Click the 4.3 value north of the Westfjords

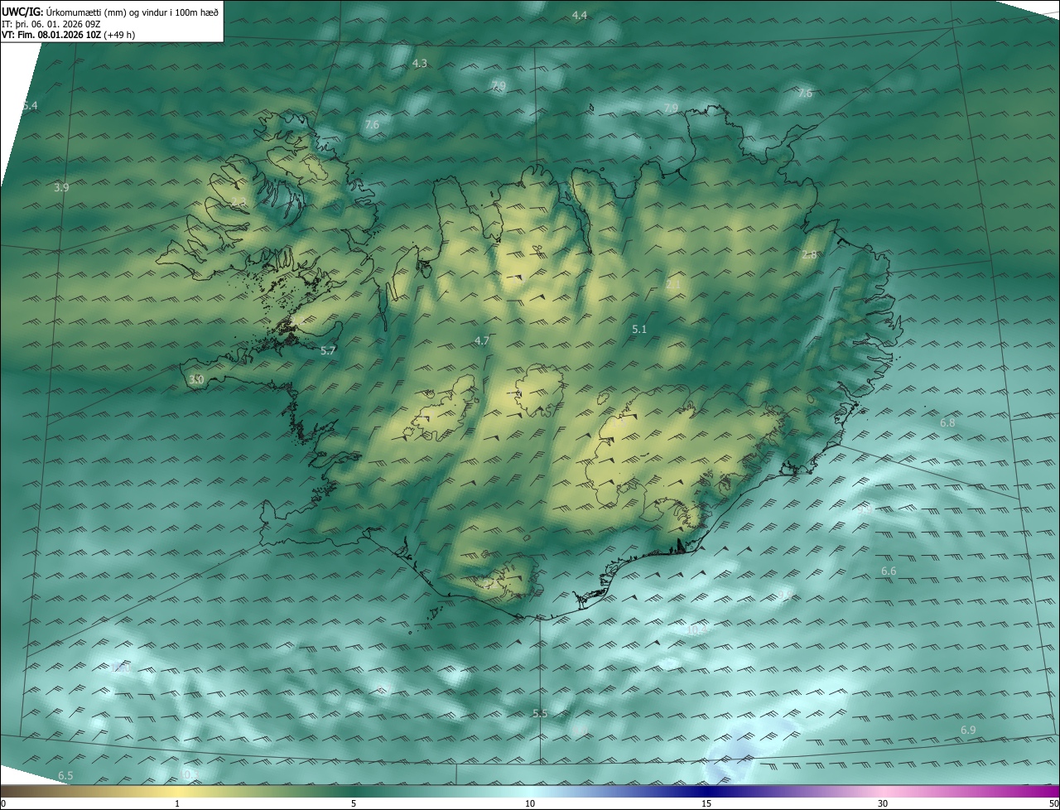420,64
